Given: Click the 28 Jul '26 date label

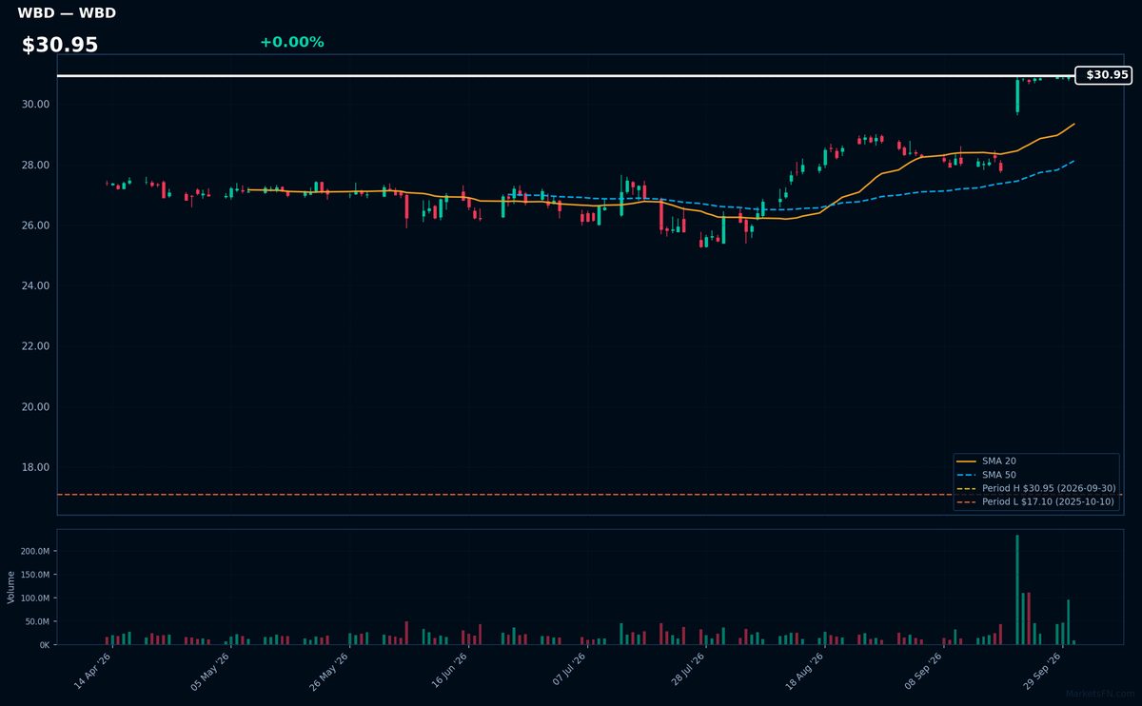Looking at the screenshot, I should [x=687, y=672].
